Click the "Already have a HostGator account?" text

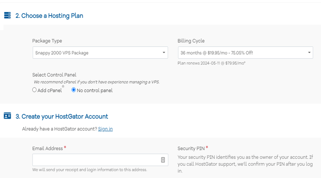[x=59, y=129]
